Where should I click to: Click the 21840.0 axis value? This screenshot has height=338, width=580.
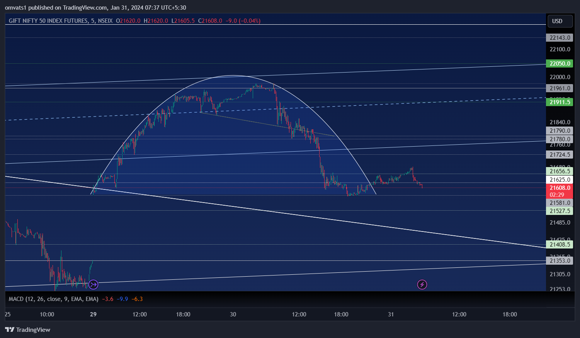click(560, 122)
